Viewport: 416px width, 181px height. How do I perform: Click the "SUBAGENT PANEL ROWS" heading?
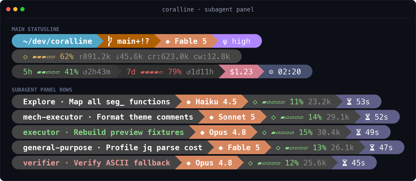pos(42,90)
